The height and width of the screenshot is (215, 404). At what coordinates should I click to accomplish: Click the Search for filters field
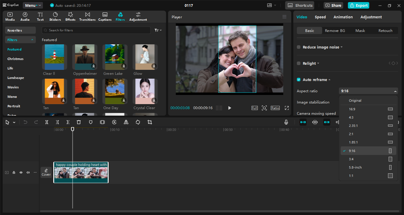pos(96,30)
